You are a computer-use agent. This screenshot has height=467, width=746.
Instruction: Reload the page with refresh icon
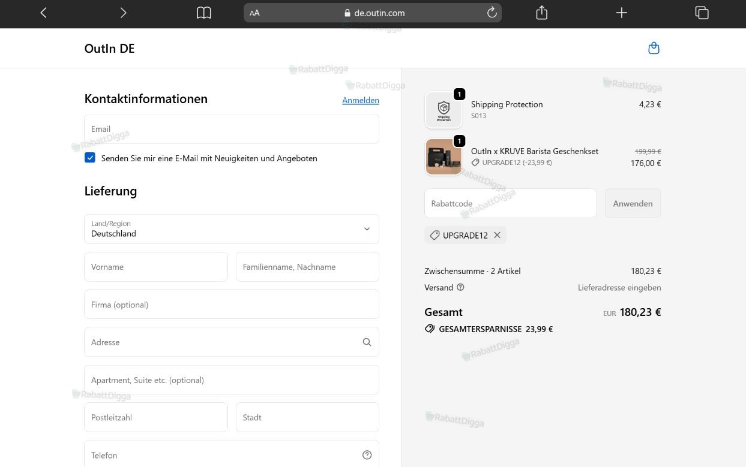pos(492,13)
